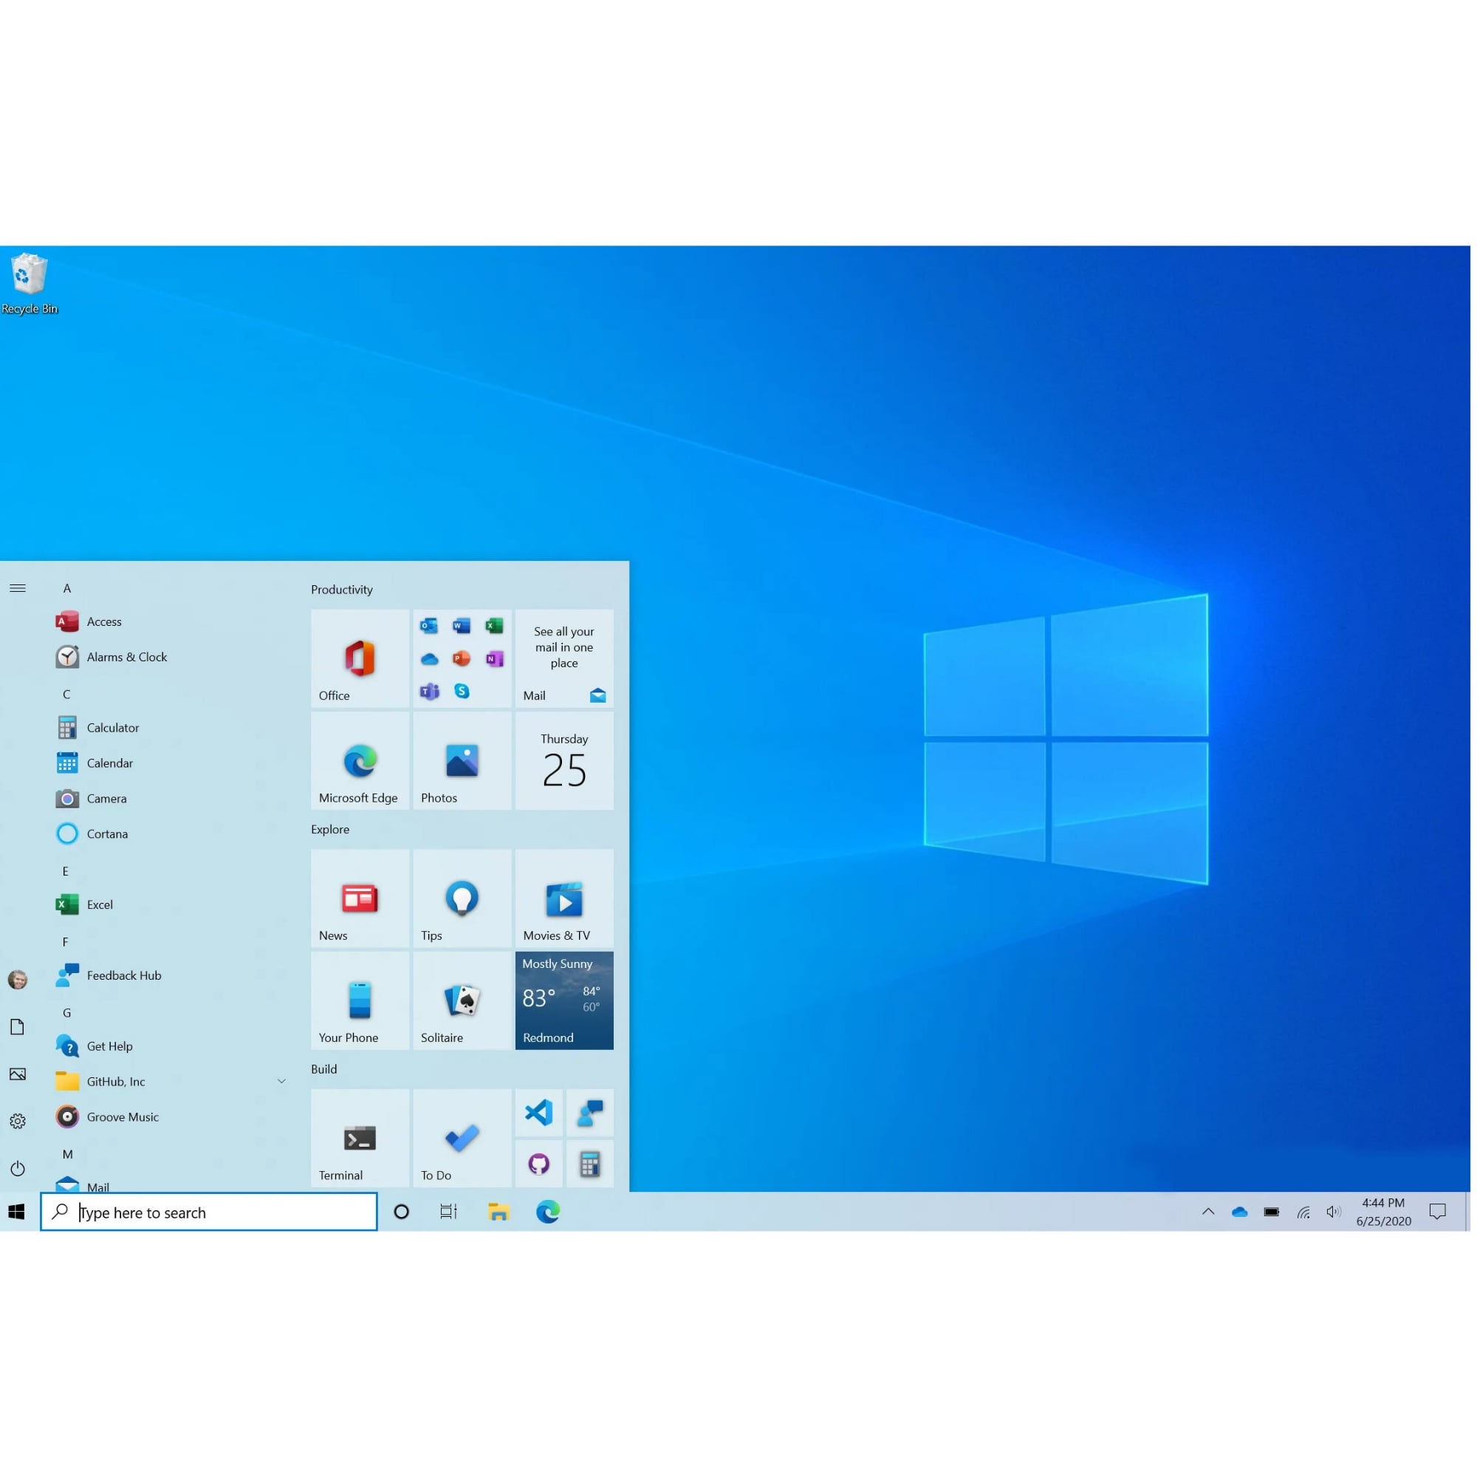Screen dimensions: 1477x1477
Task: Open small Calculator tile in Build group
Action: (589, 1164)
